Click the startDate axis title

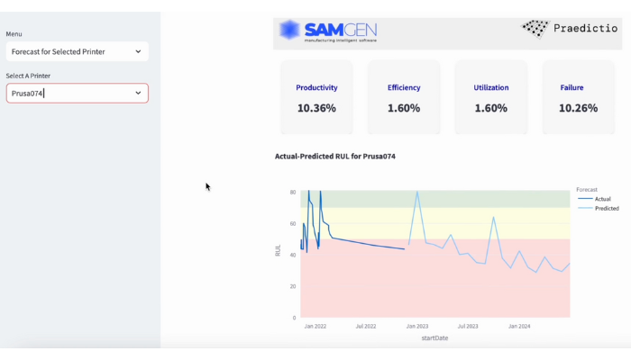pos(434,338)
